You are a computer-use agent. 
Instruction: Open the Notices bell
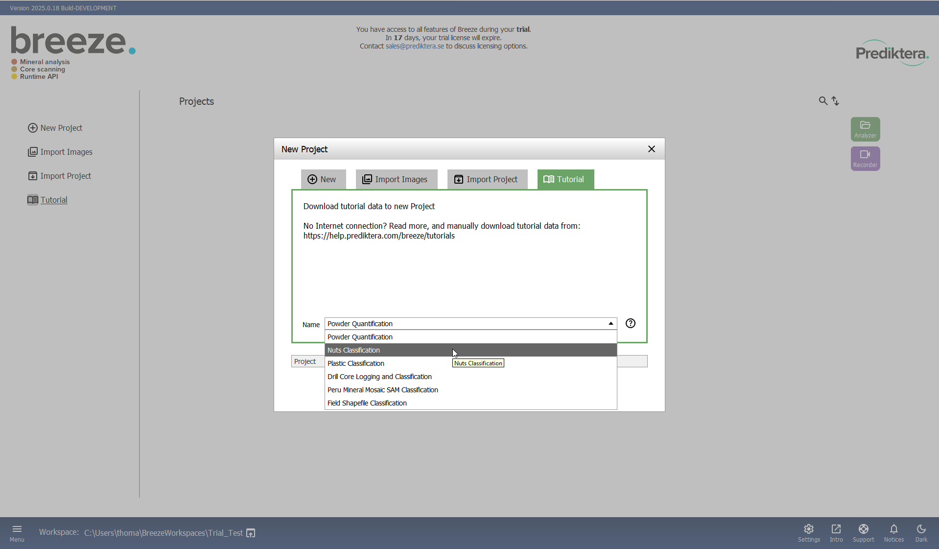point(893,532)
